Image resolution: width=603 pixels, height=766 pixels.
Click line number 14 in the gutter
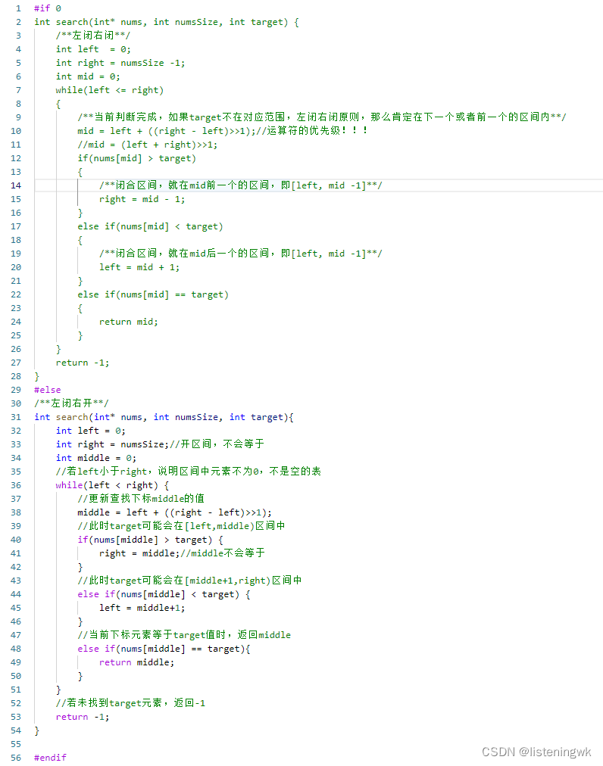pos(16,185)
